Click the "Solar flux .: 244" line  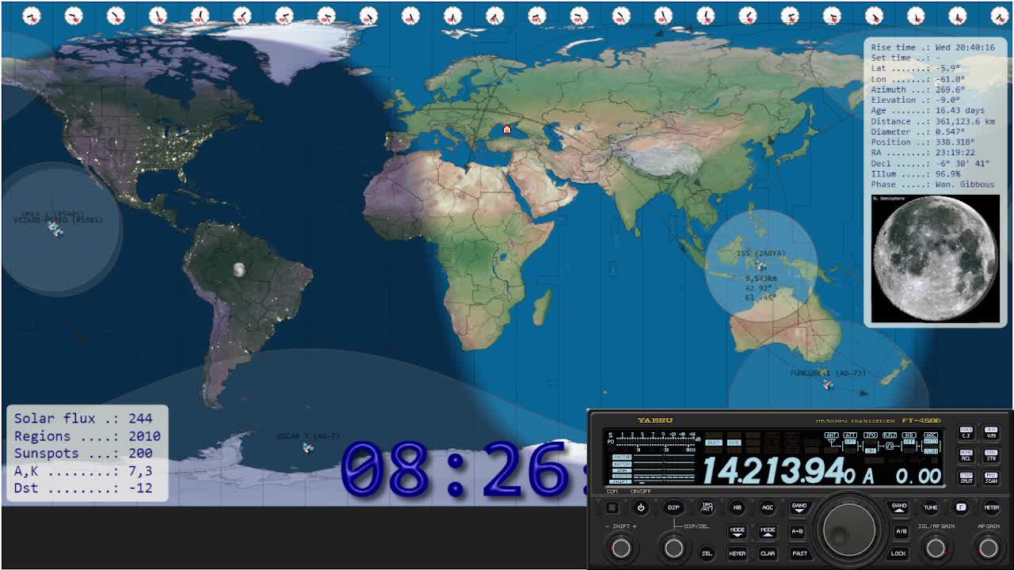pyautogui.click(x=83, y=419)
